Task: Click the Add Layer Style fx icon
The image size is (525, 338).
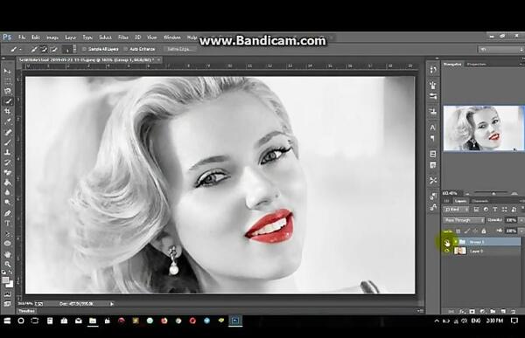Action: coord(462,311)
